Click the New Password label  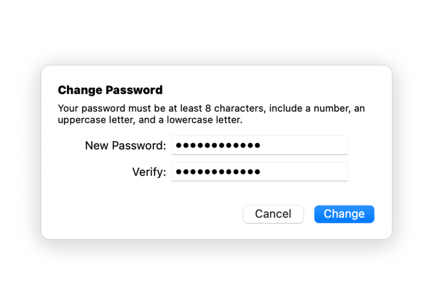click(124, 145)
